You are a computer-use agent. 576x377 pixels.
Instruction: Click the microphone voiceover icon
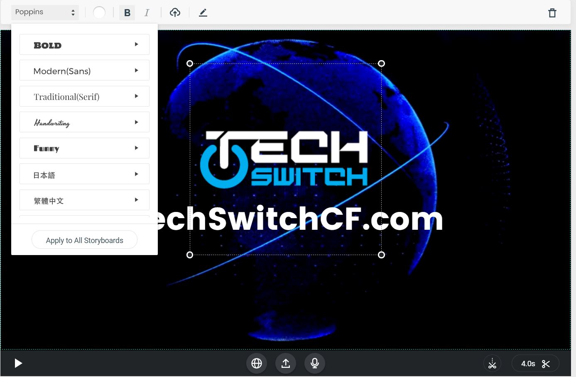(315, 363)
